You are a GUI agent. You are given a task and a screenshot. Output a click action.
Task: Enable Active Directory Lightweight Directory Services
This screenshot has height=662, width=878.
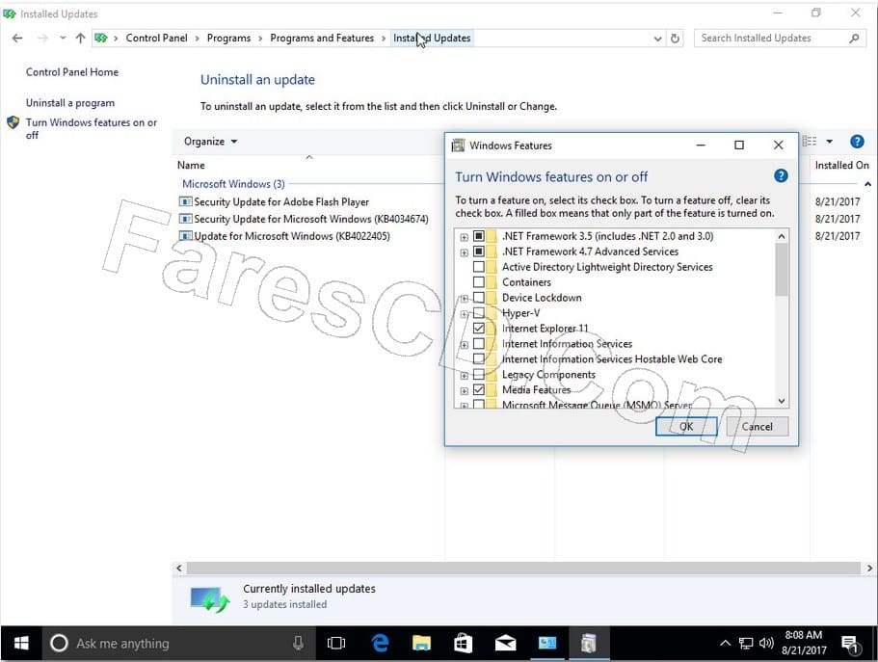[479, 267]
